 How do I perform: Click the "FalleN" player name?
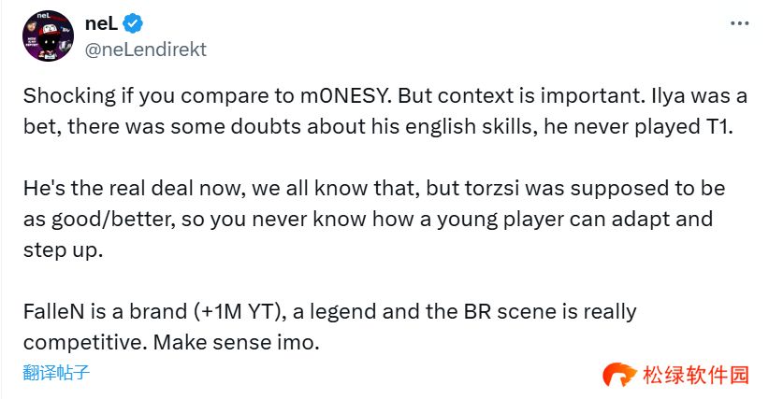pos(53,311)
